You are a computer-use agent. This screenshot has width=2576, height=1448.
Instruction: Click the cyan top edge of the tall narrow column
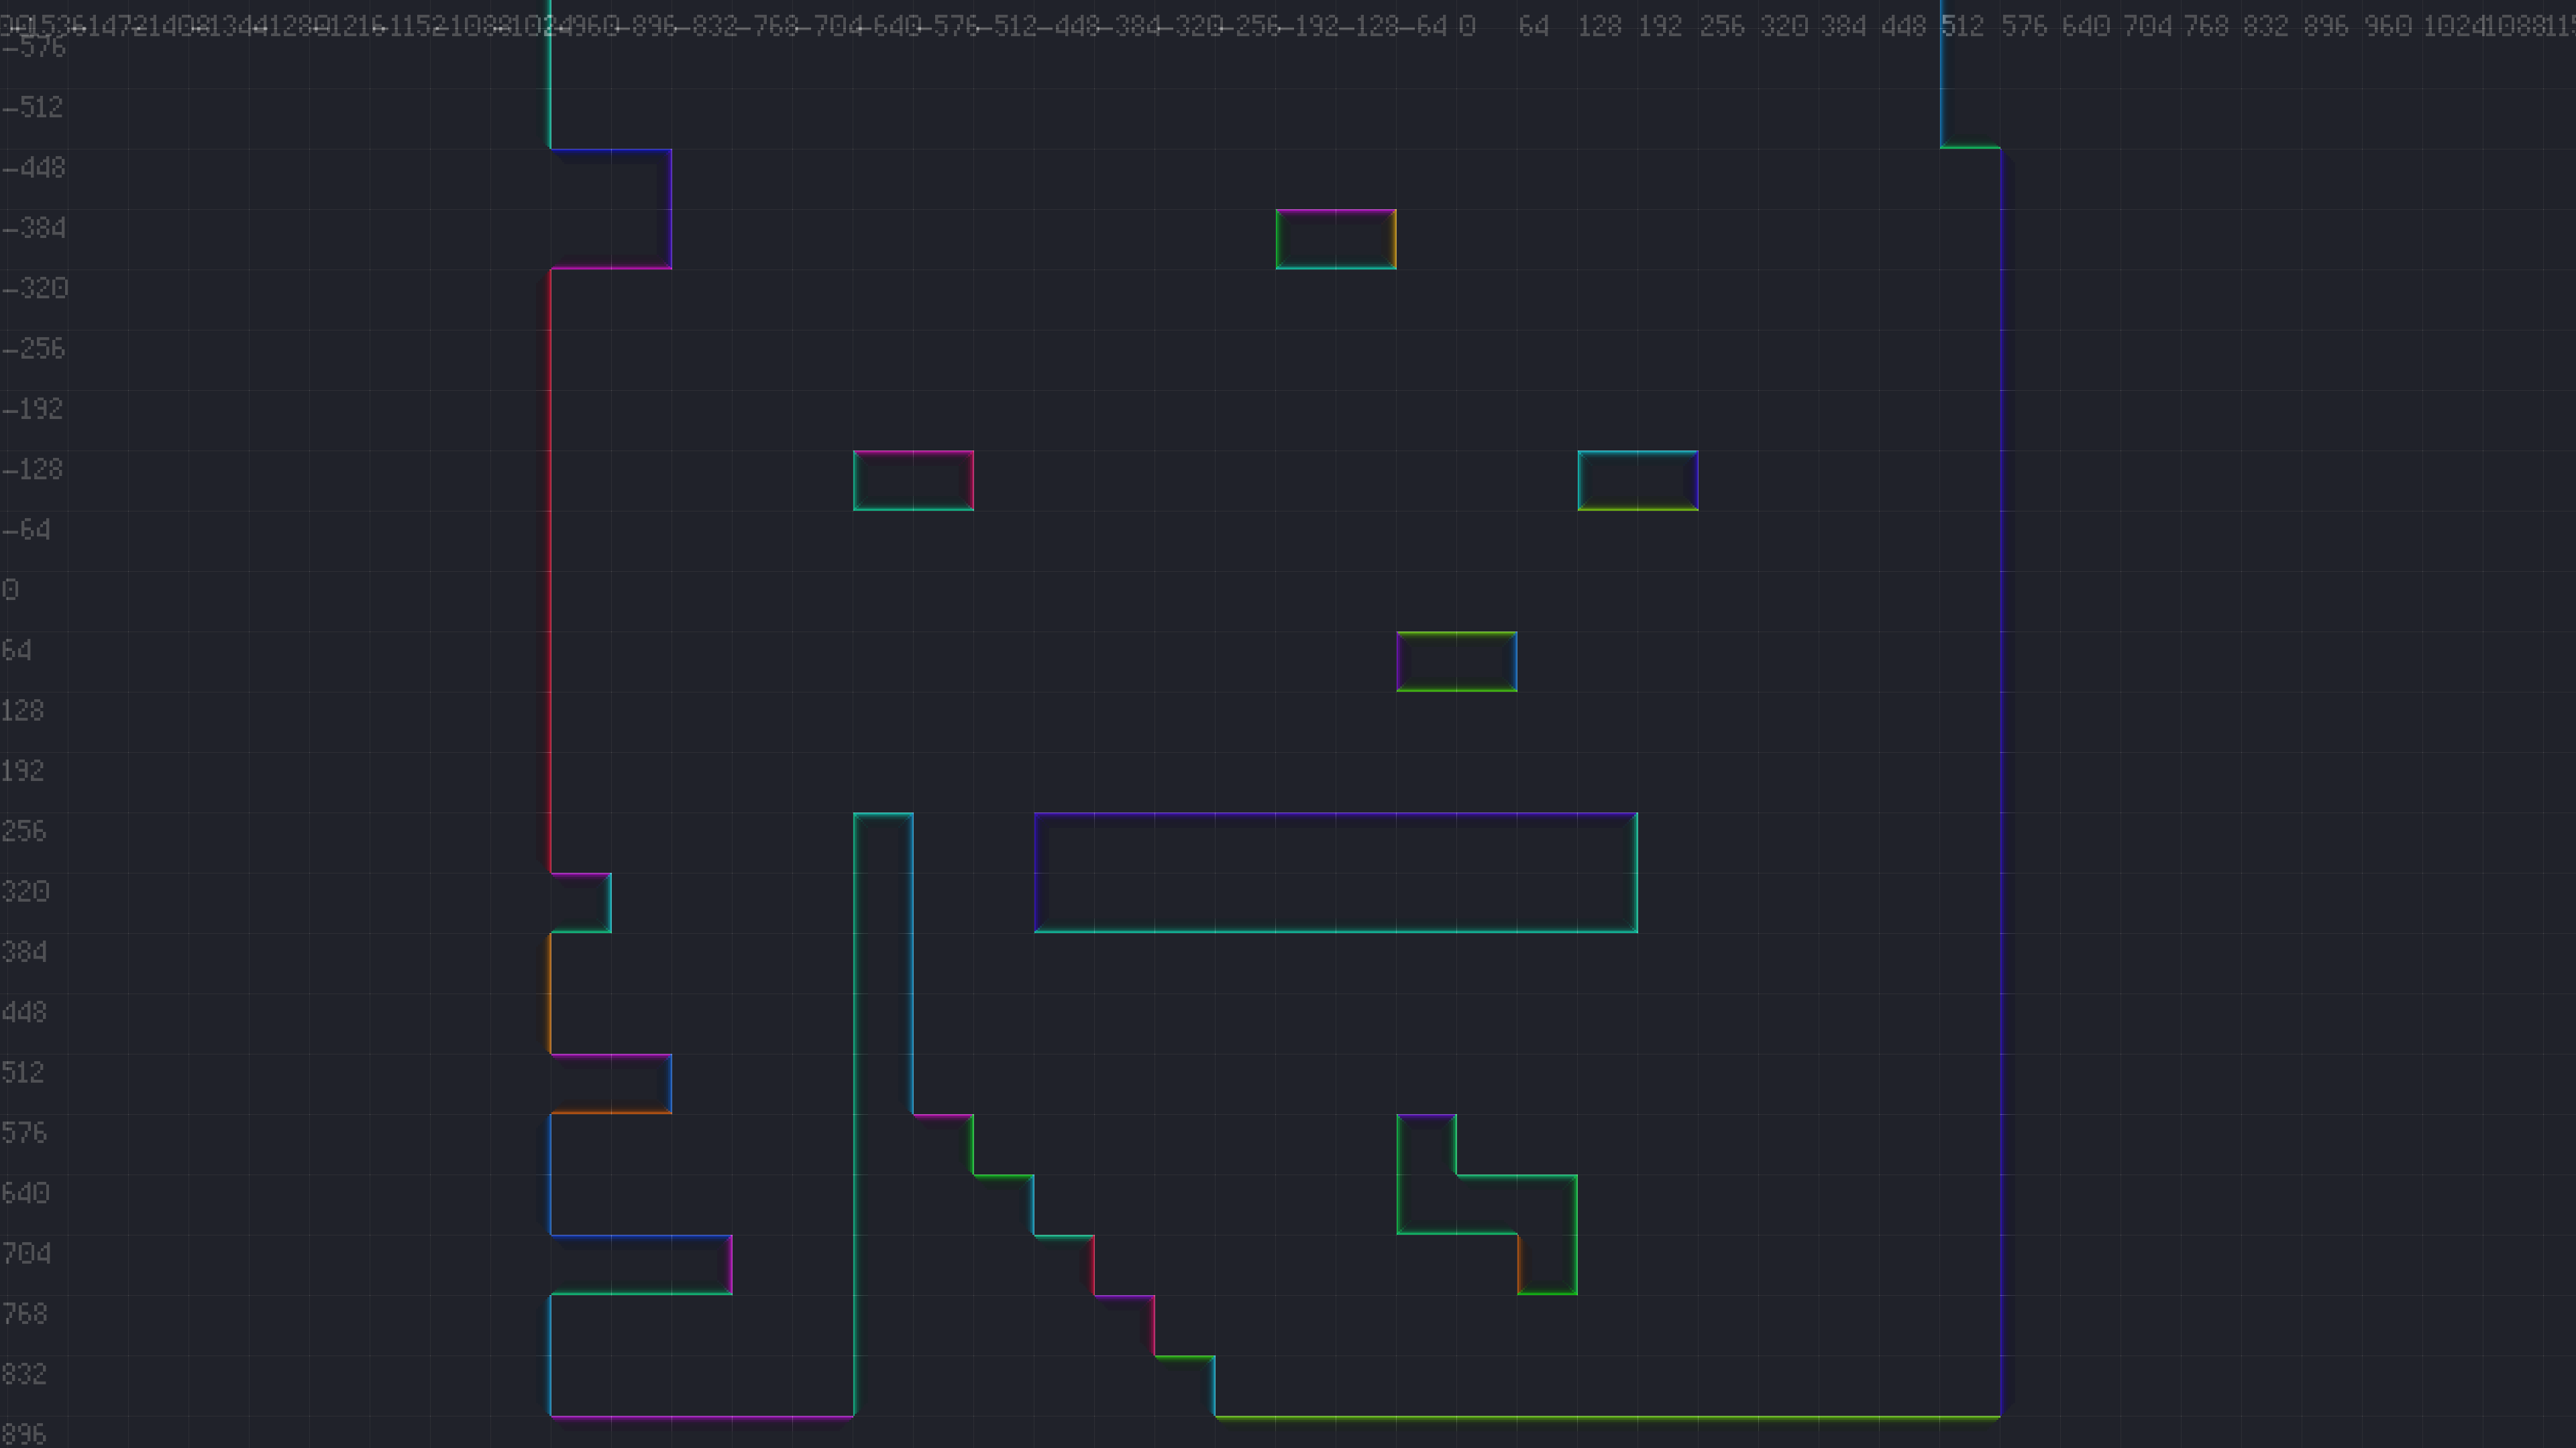click(x=883, y=814)
